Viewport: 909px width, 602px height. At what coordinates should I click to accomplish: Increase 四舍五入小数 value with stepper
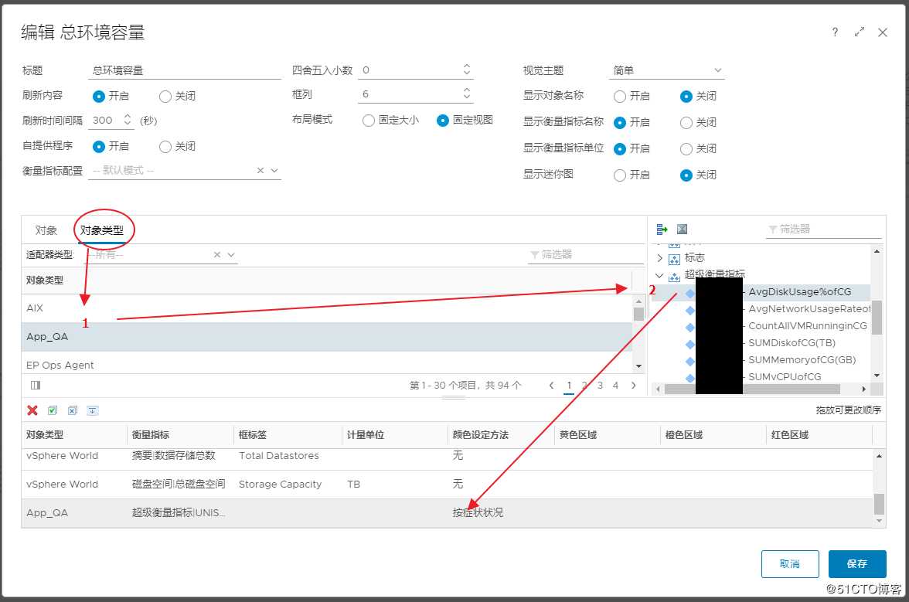click(x=467, y=66)
